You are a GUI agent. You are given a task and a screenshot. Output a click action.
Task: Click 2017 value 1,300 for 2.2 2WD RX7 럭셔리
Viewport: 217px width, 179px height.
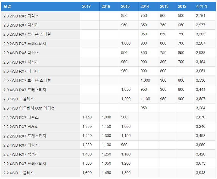[87, 126]
